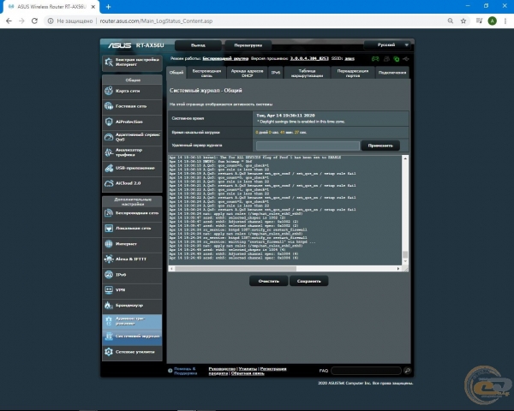Focus the FAQ search input field
This screenshot has height=411, width=514.
(x=366, y=371)
